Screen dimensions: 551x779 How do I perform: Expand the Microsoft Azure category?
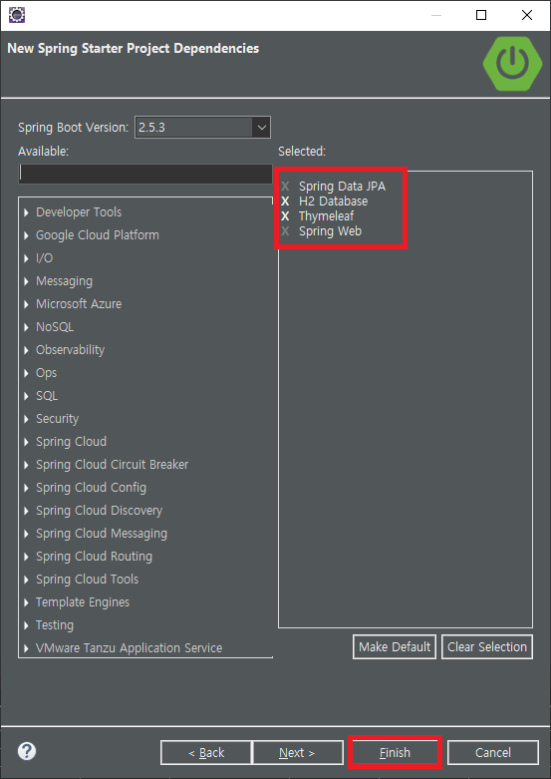coord(26,304)
